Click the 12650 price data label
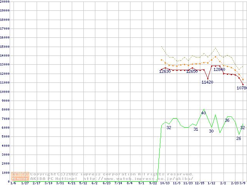The width and height of the screenshot is (247, 185). [192, 71]
